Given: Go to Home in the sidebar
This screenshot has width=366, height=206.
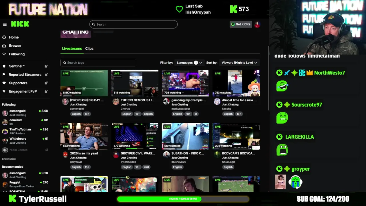Looking at the screenshot, I should click(14, 37).
